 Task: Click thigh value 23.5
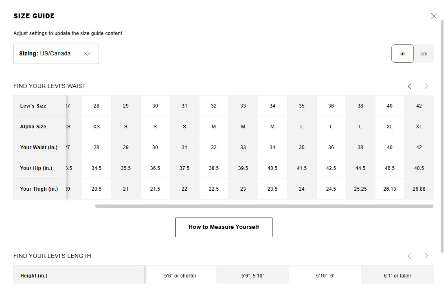[x=272, y=189]
